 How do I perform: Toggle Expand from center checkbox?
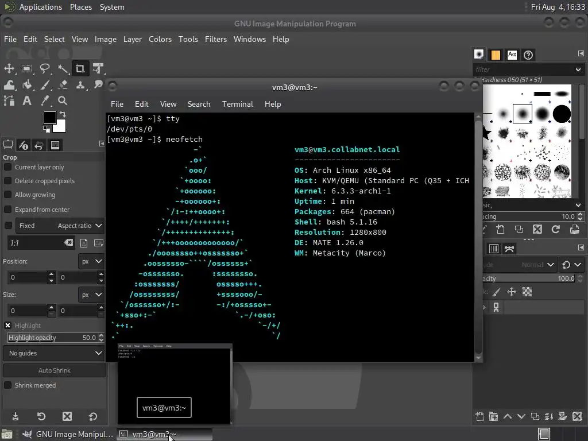coord(7,209)
